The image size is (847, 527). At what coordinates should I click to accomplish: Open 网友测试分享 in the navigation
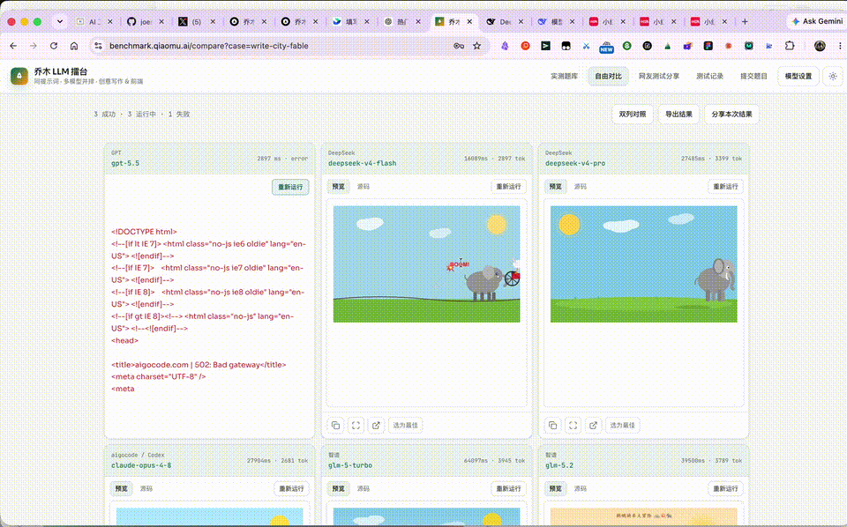point(659,76)
